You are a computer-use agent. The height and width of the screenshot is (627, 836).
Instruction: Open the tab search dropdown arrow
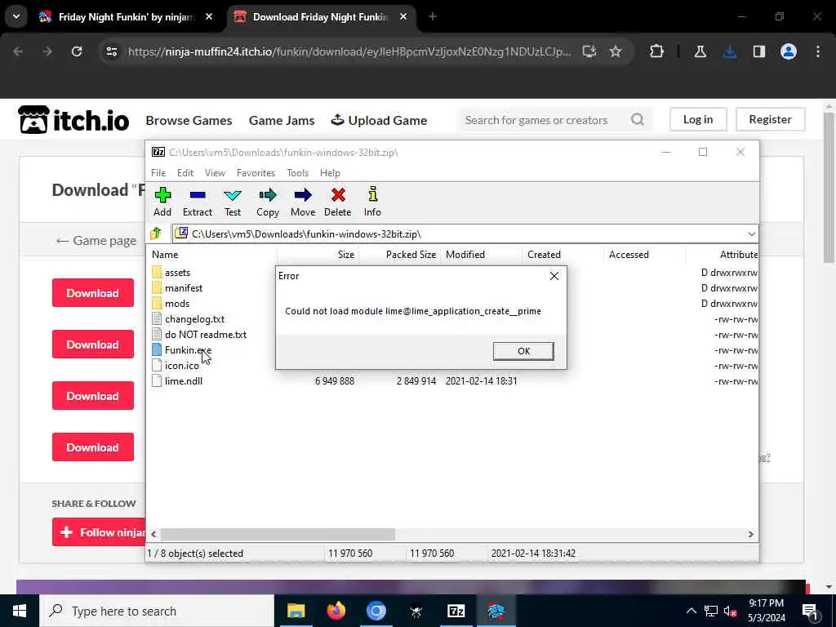(16, 16)
